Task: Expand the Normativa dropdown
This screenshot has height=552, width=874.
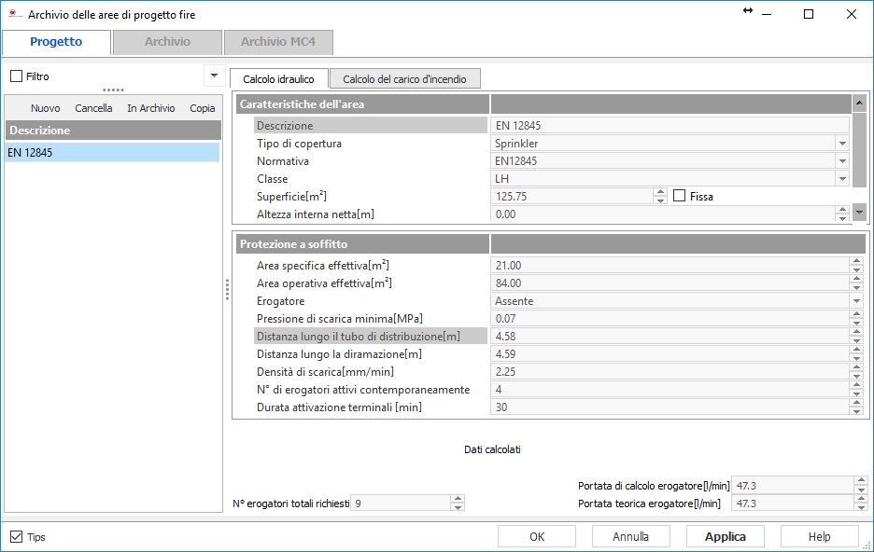Action: coord(841,161)
